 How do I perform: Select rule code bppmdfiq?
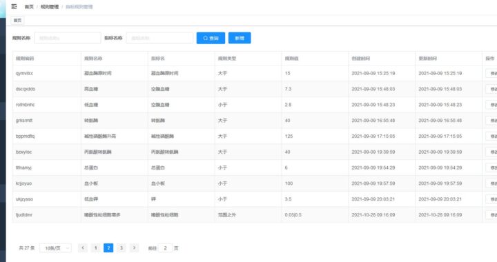25,136
